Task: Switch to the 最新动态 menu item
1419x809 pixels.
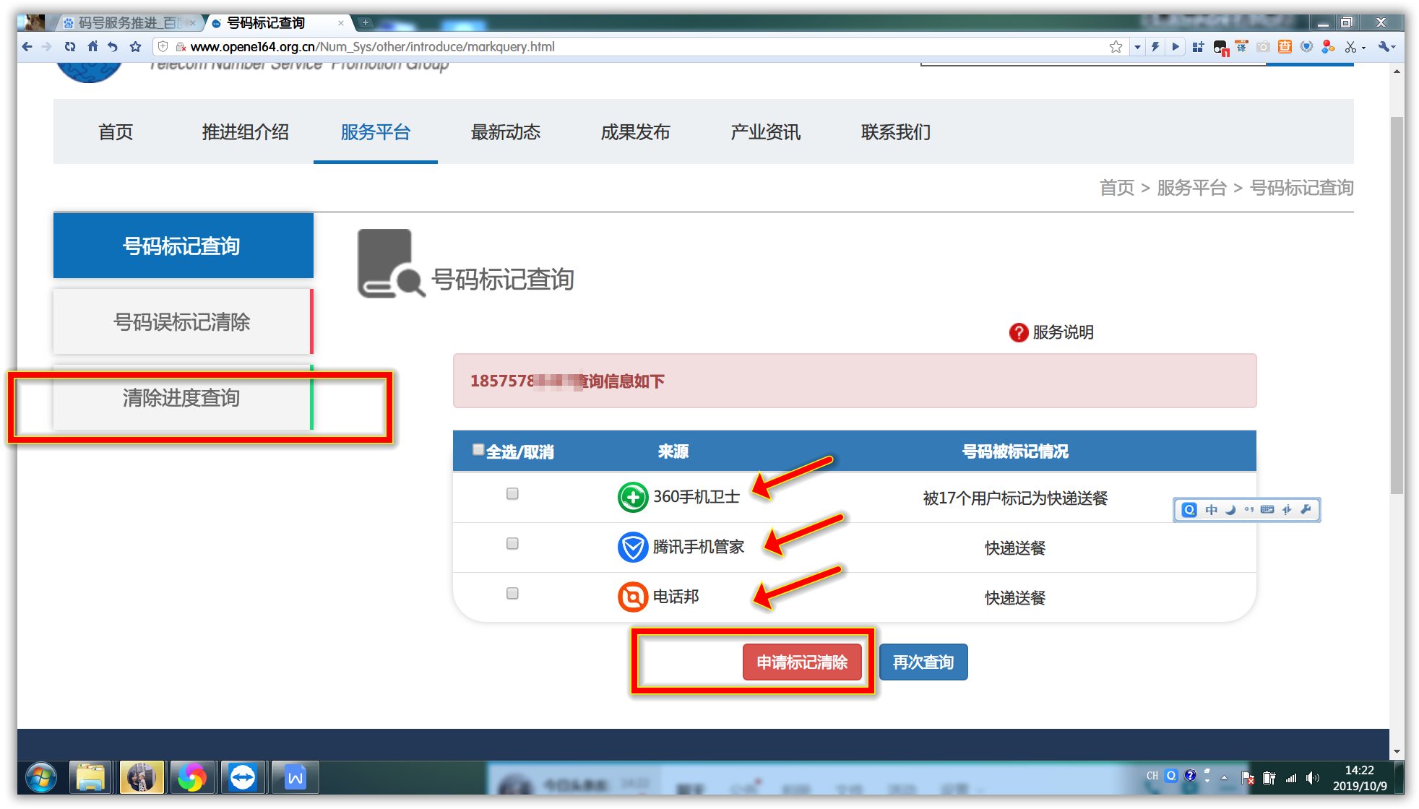Action: (x=506, y=132)
